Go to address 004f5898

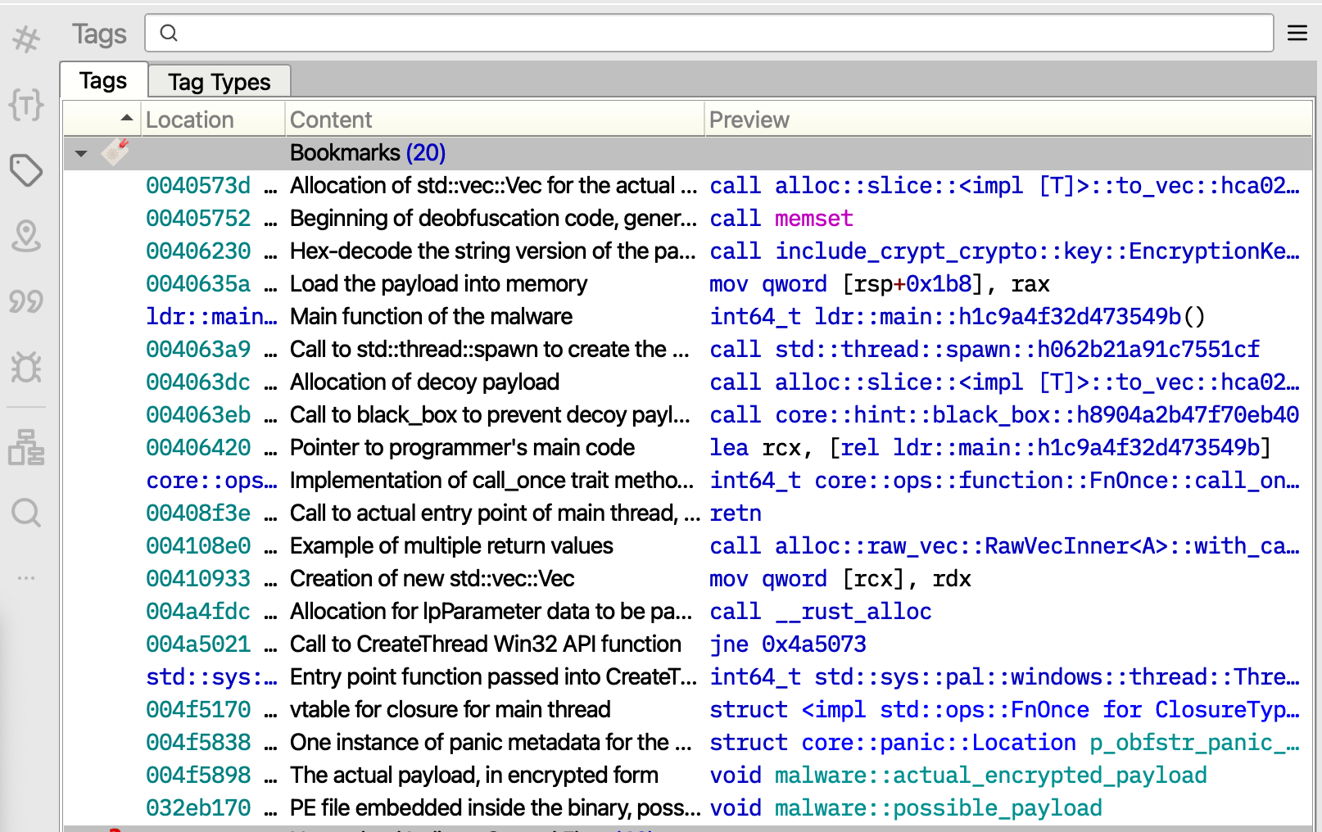pos(198,775)
